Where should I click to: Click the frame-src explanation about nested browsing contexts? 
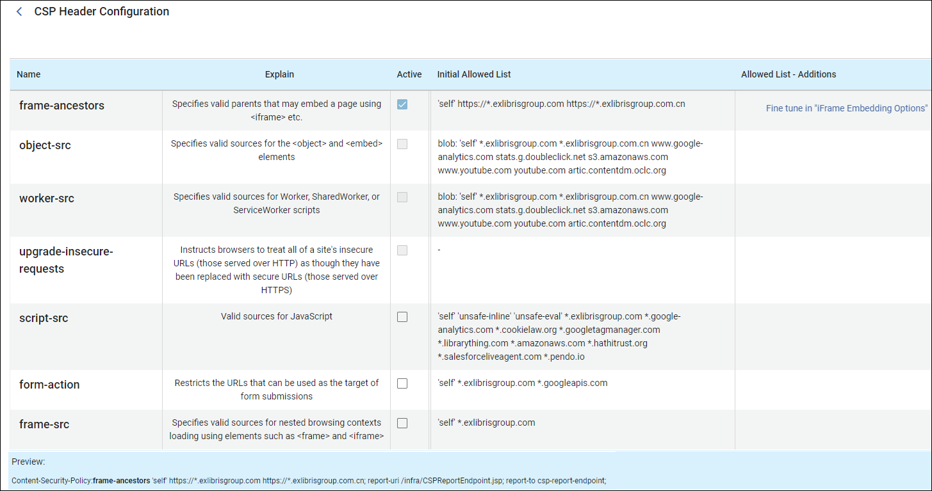(x=277, y=429)
